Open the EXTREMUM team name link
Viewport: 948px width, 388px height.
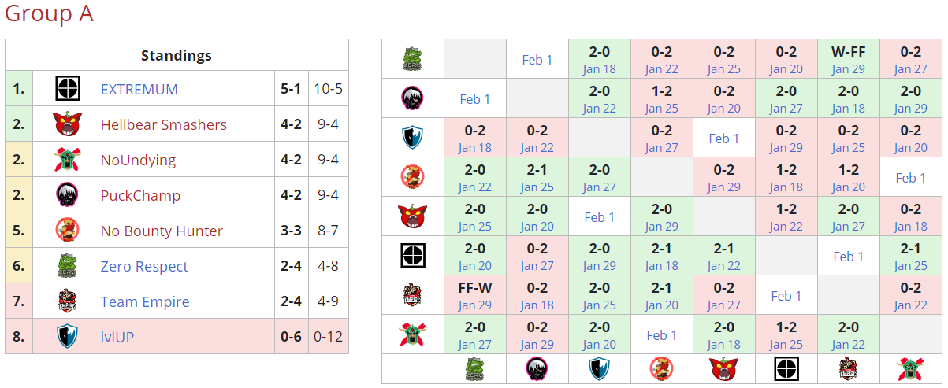139,89
